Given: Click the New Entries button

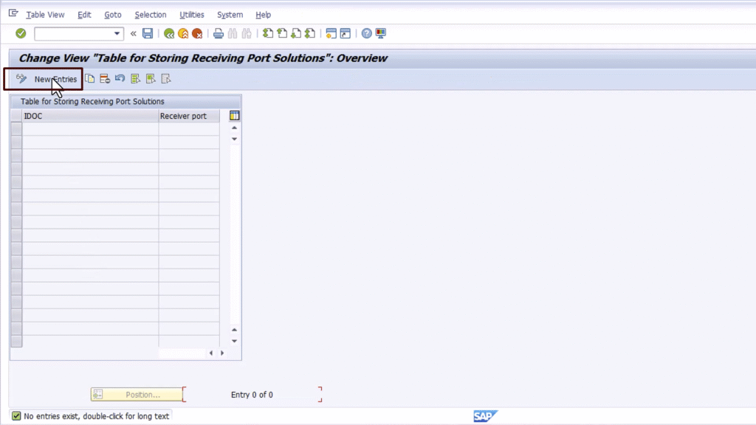Looking at the screenshot, I should [x=55, y=78].
